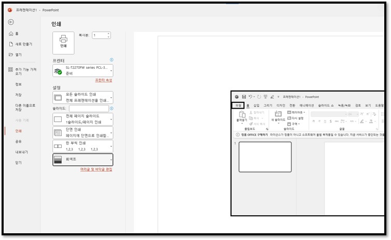The width and height of the screenshot is (391, 240).
Task: Open the 레이아웃 dropdown in inset ribbon
Action: click(x=296, y=112)
